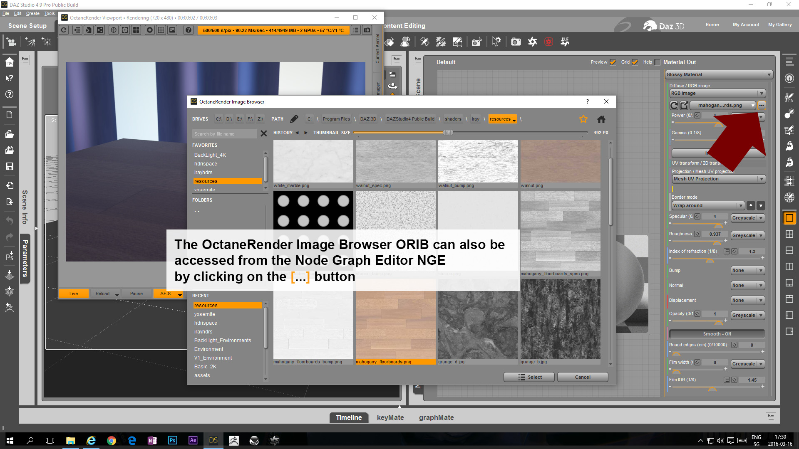This screenshot has width=799, height=449.
Task: Click the [...] browse button next to mahogany image
Action: coord(762,105)
